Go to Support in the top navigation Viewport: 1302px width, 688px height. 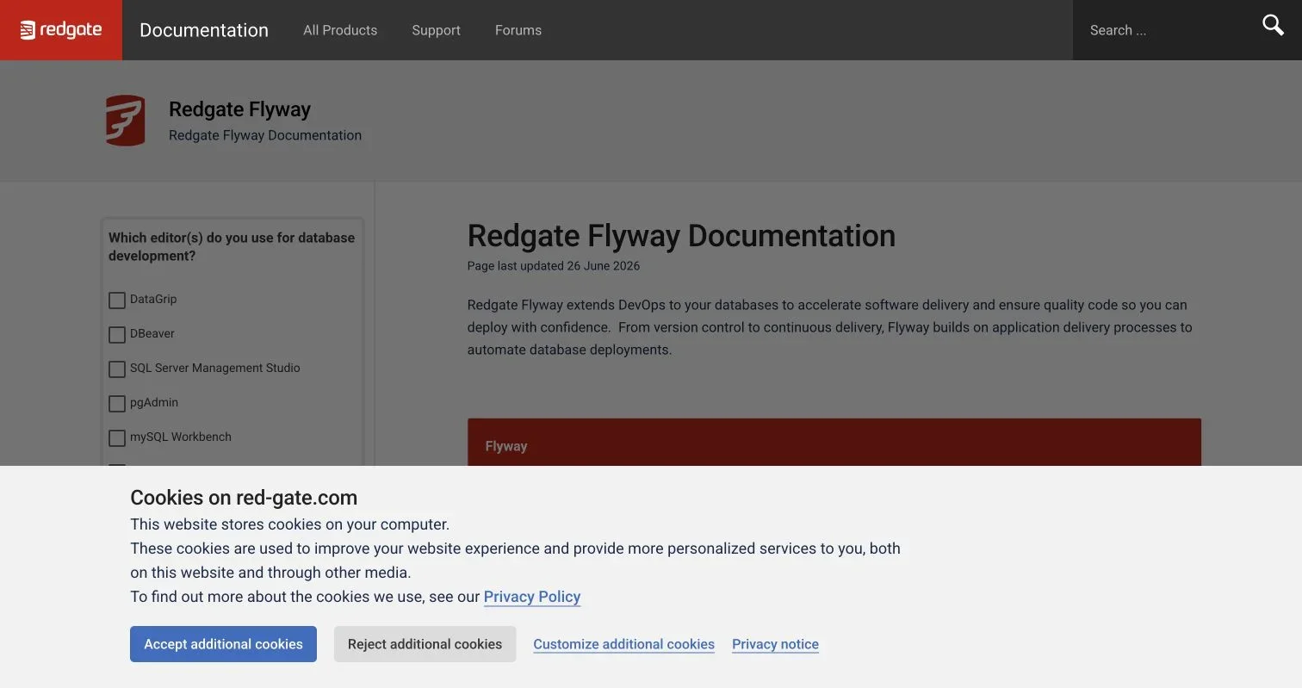[x=436, y=30]
